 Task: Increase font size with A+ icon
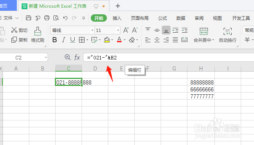click(x=126, y=30)
